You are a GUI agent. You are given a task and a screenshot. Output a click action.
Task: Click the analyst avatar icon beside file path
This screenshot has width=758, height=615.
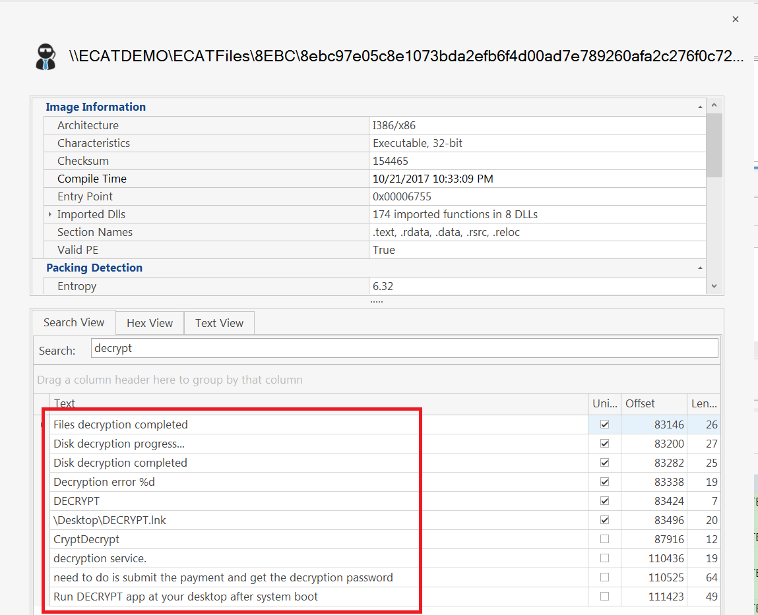(46, 57)
